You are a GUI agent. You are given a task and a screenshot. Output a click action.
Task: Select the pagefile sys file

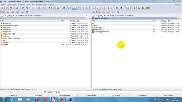coord(5,44)
